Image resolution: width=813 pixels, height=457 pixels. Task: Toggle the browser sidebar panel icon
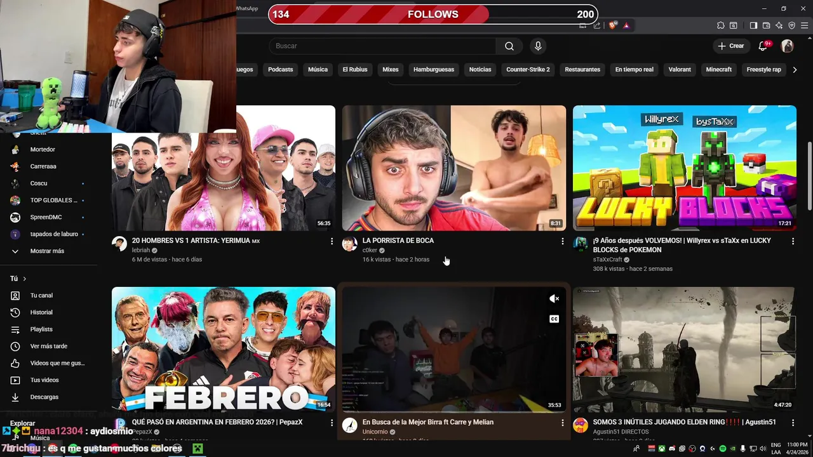[x=753, y=25]
